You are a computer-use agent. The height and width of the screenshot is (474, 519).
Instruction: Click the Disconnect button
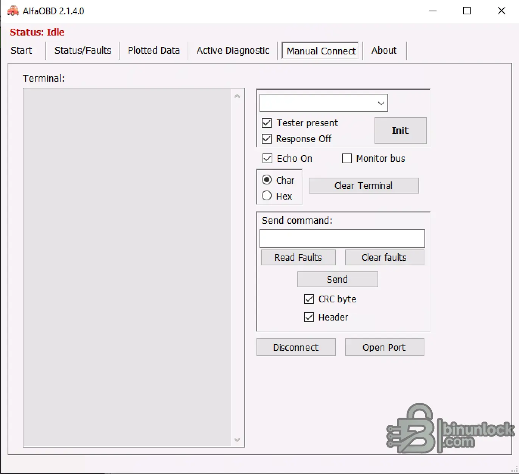tap(296, 347)
